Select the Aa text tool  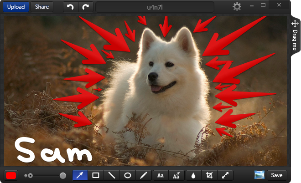[161, 175]
